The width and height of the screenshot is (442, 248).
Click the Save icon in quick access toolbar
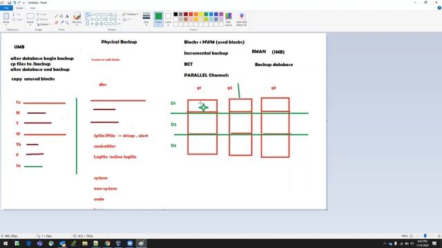[9, 3]
